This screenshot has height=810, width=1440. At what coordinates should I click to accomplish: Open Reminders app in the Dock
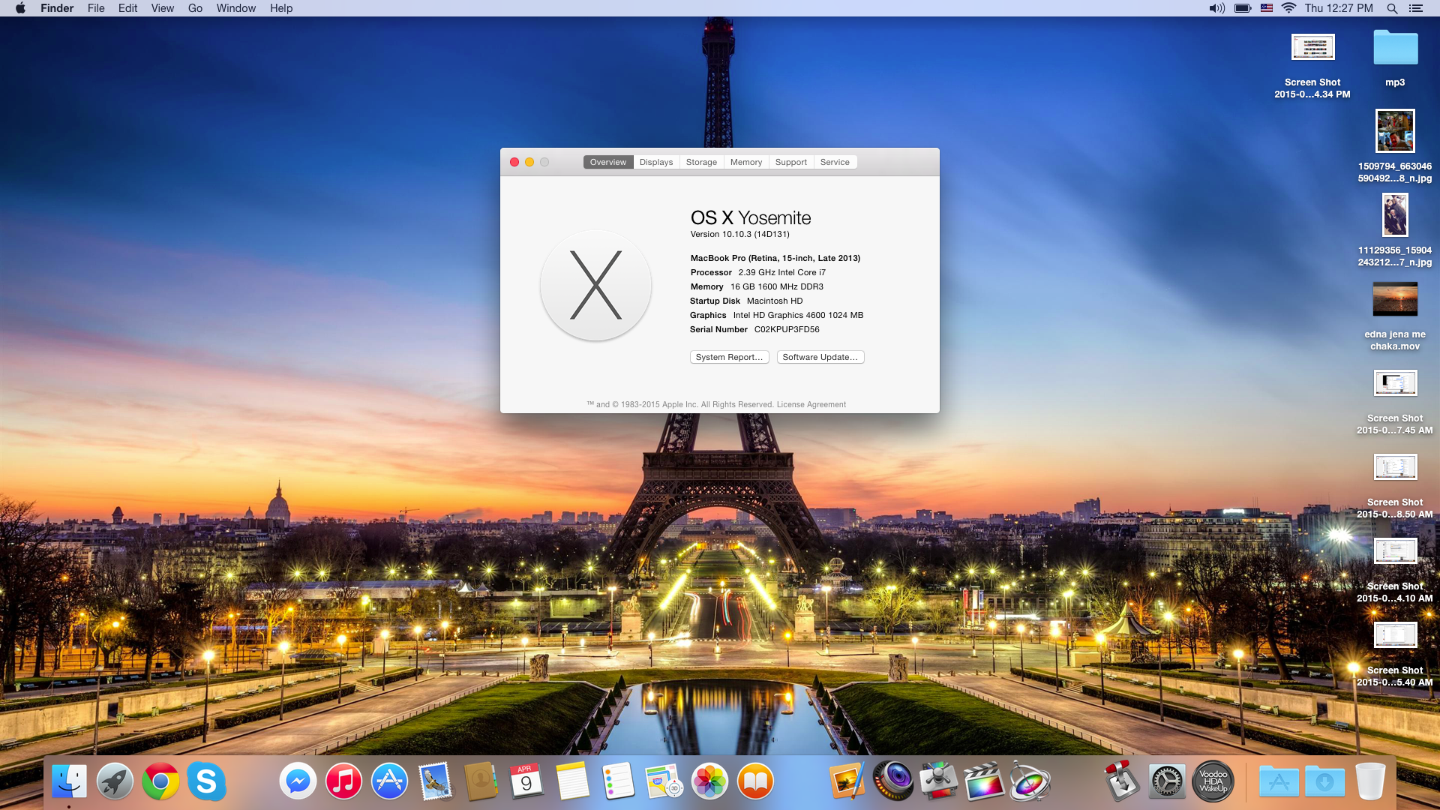click(x=618, y=781)
